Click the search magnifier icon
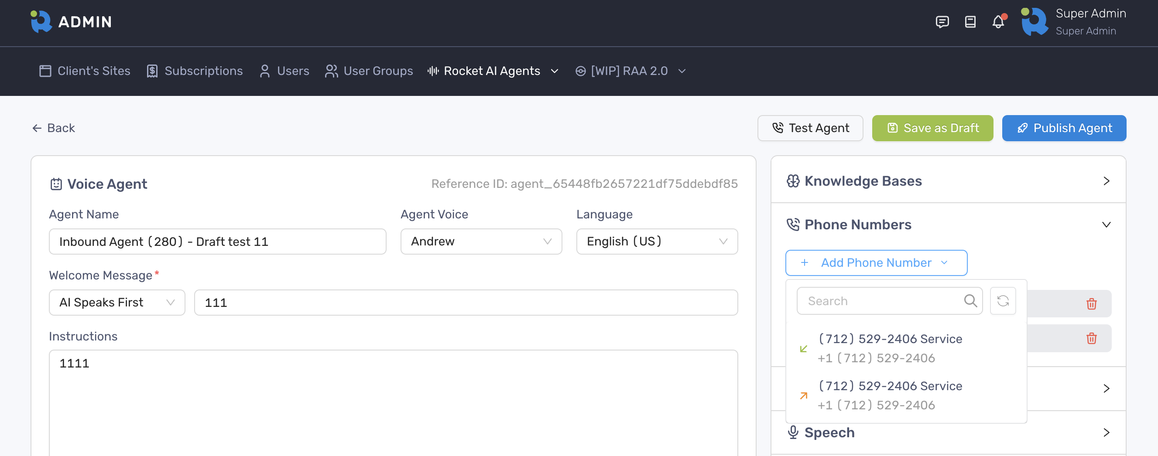 click(970, 300)
